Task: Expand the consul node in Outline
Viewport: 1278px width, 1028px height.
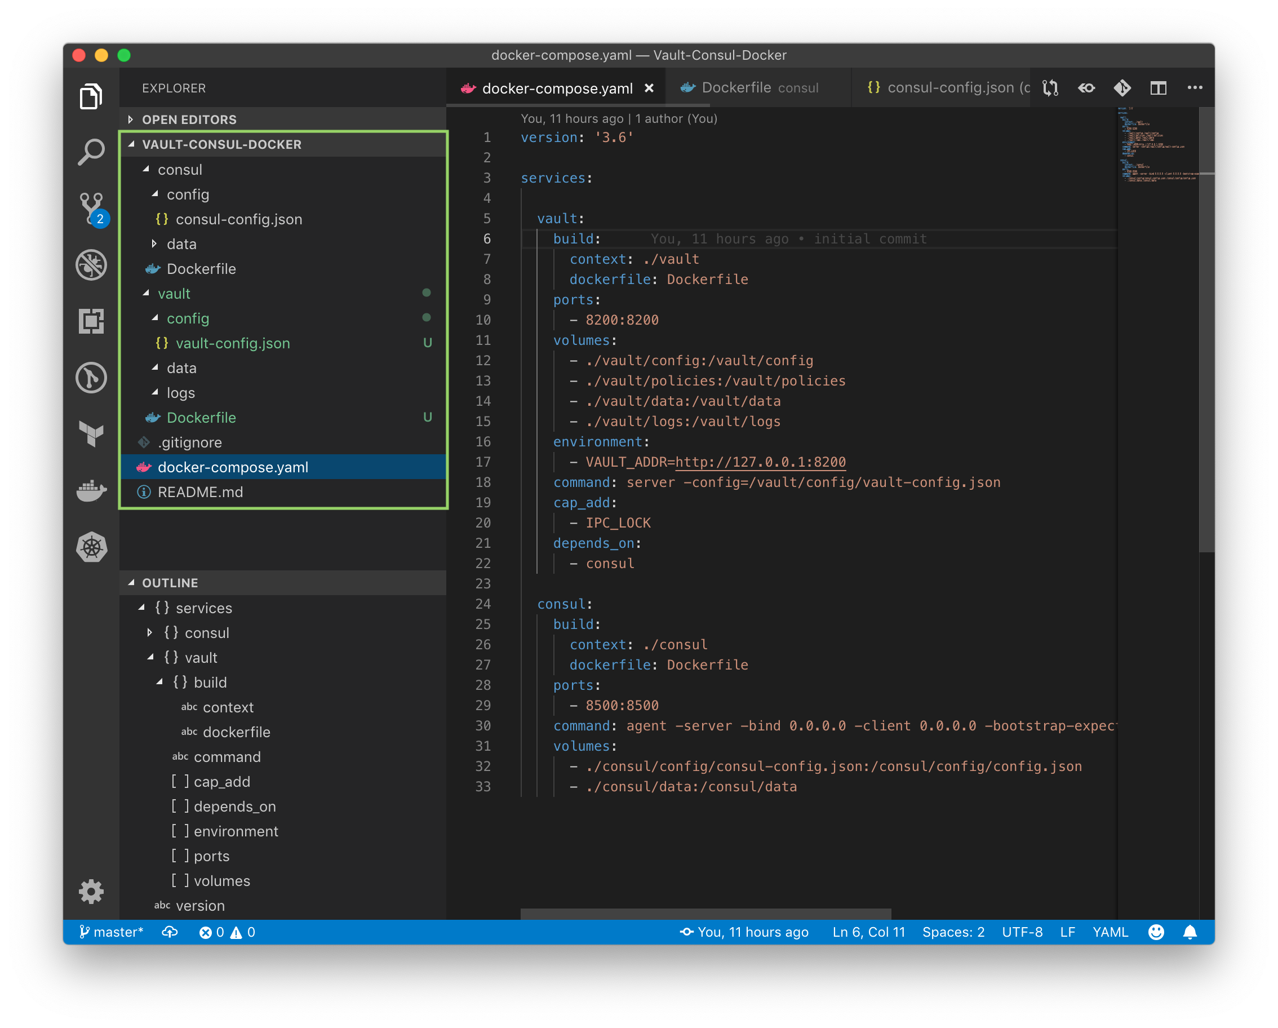Action: (x=150, y=632)
